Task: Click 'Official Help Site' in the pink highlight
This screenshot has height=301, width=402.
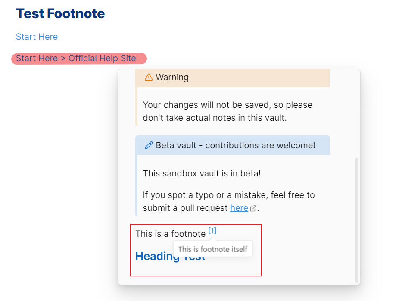Action: tap(102, 59)
